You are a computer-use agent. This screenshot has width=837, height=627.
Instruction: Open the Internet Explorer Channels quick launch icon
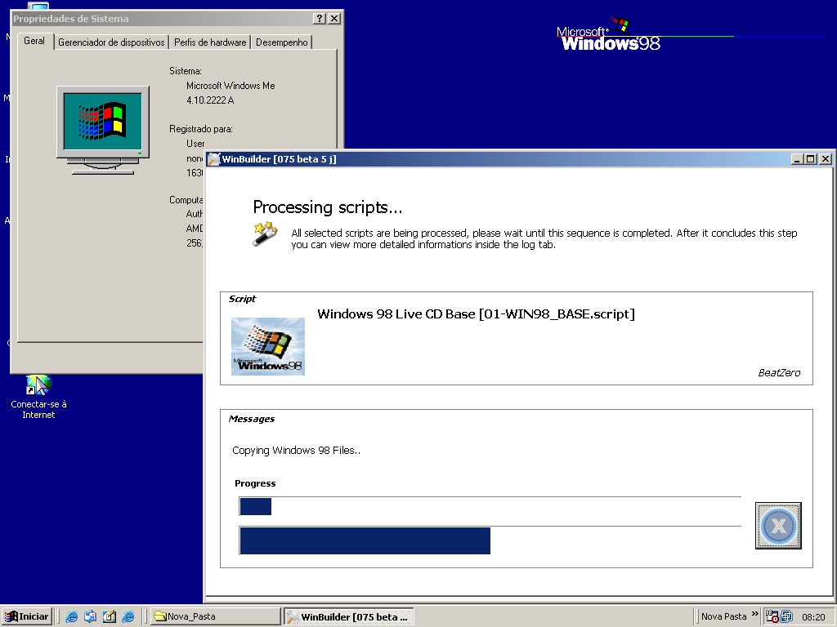[x=128, y=616]
